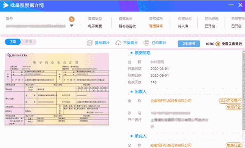Click 背面异常 abnormal status text
This screenshot has height=148, width=245.
click(x=156, y=26)
